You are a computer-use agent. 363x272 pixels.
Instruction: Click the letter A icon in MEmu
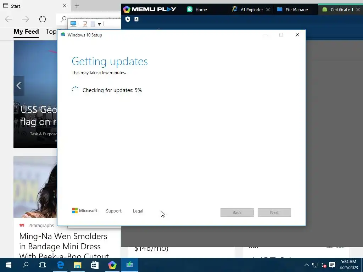click(136, 19)
